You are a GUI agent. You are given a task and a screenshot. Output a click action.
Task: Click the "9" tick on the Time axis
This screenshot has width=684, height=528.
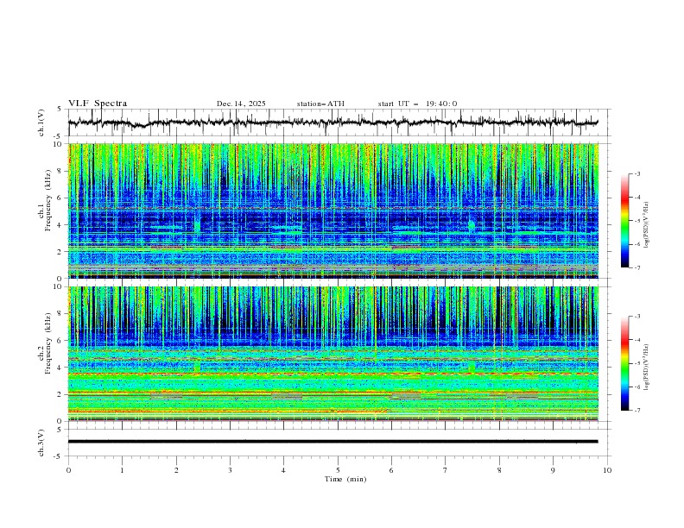553,470
